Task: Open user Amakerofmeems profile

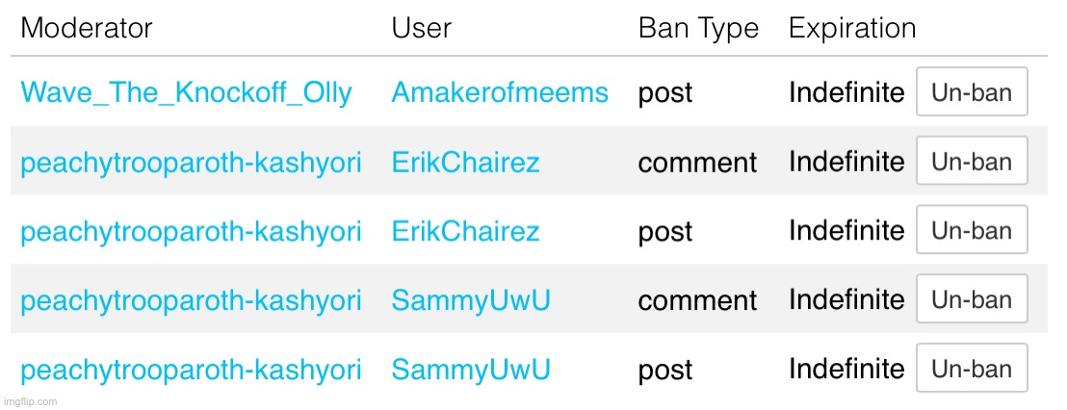Action: [500, 92]
